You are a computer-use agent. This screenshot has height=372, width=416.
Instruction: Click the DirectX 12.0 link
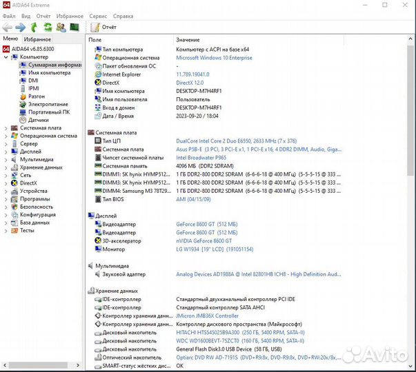click(x=190, y=83)
